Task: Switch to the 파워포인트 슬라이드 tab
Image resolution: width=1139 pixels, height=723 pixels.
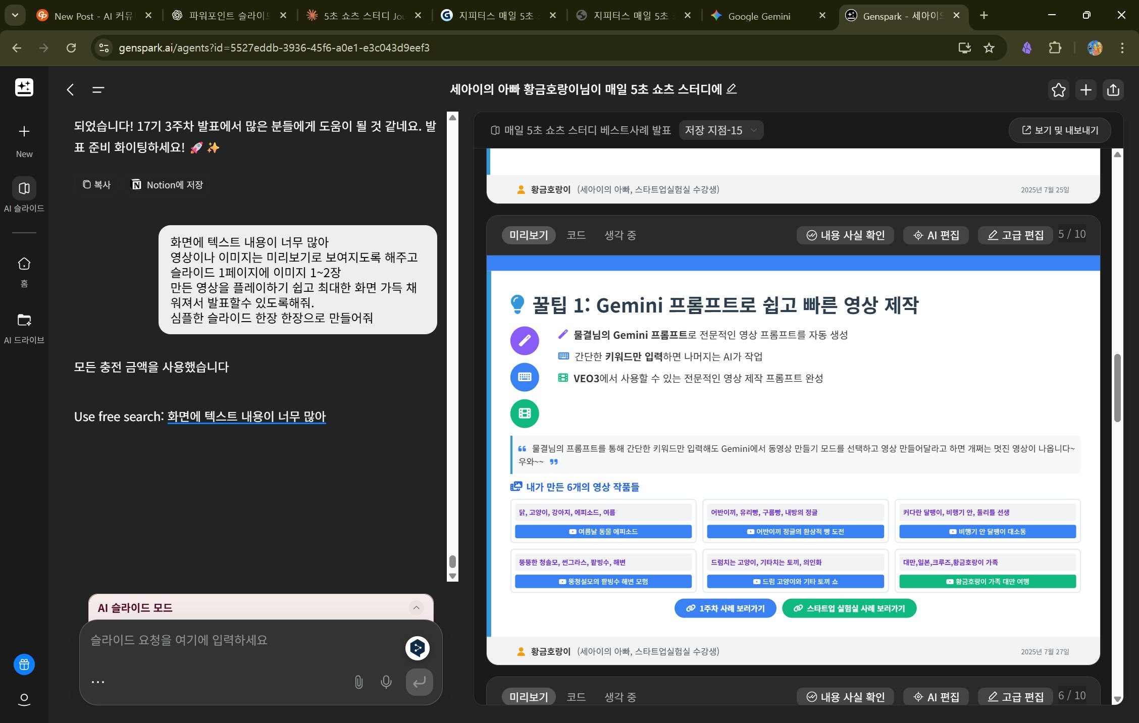Action: (229, 16)
